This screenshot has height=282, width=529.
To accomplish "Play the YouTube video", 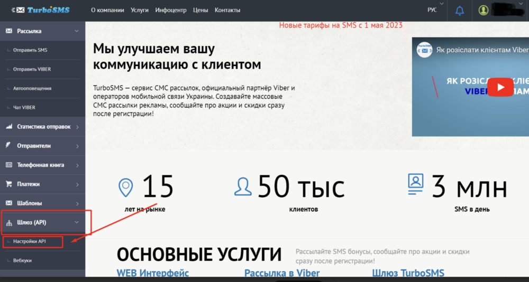I will coord(500,87).
